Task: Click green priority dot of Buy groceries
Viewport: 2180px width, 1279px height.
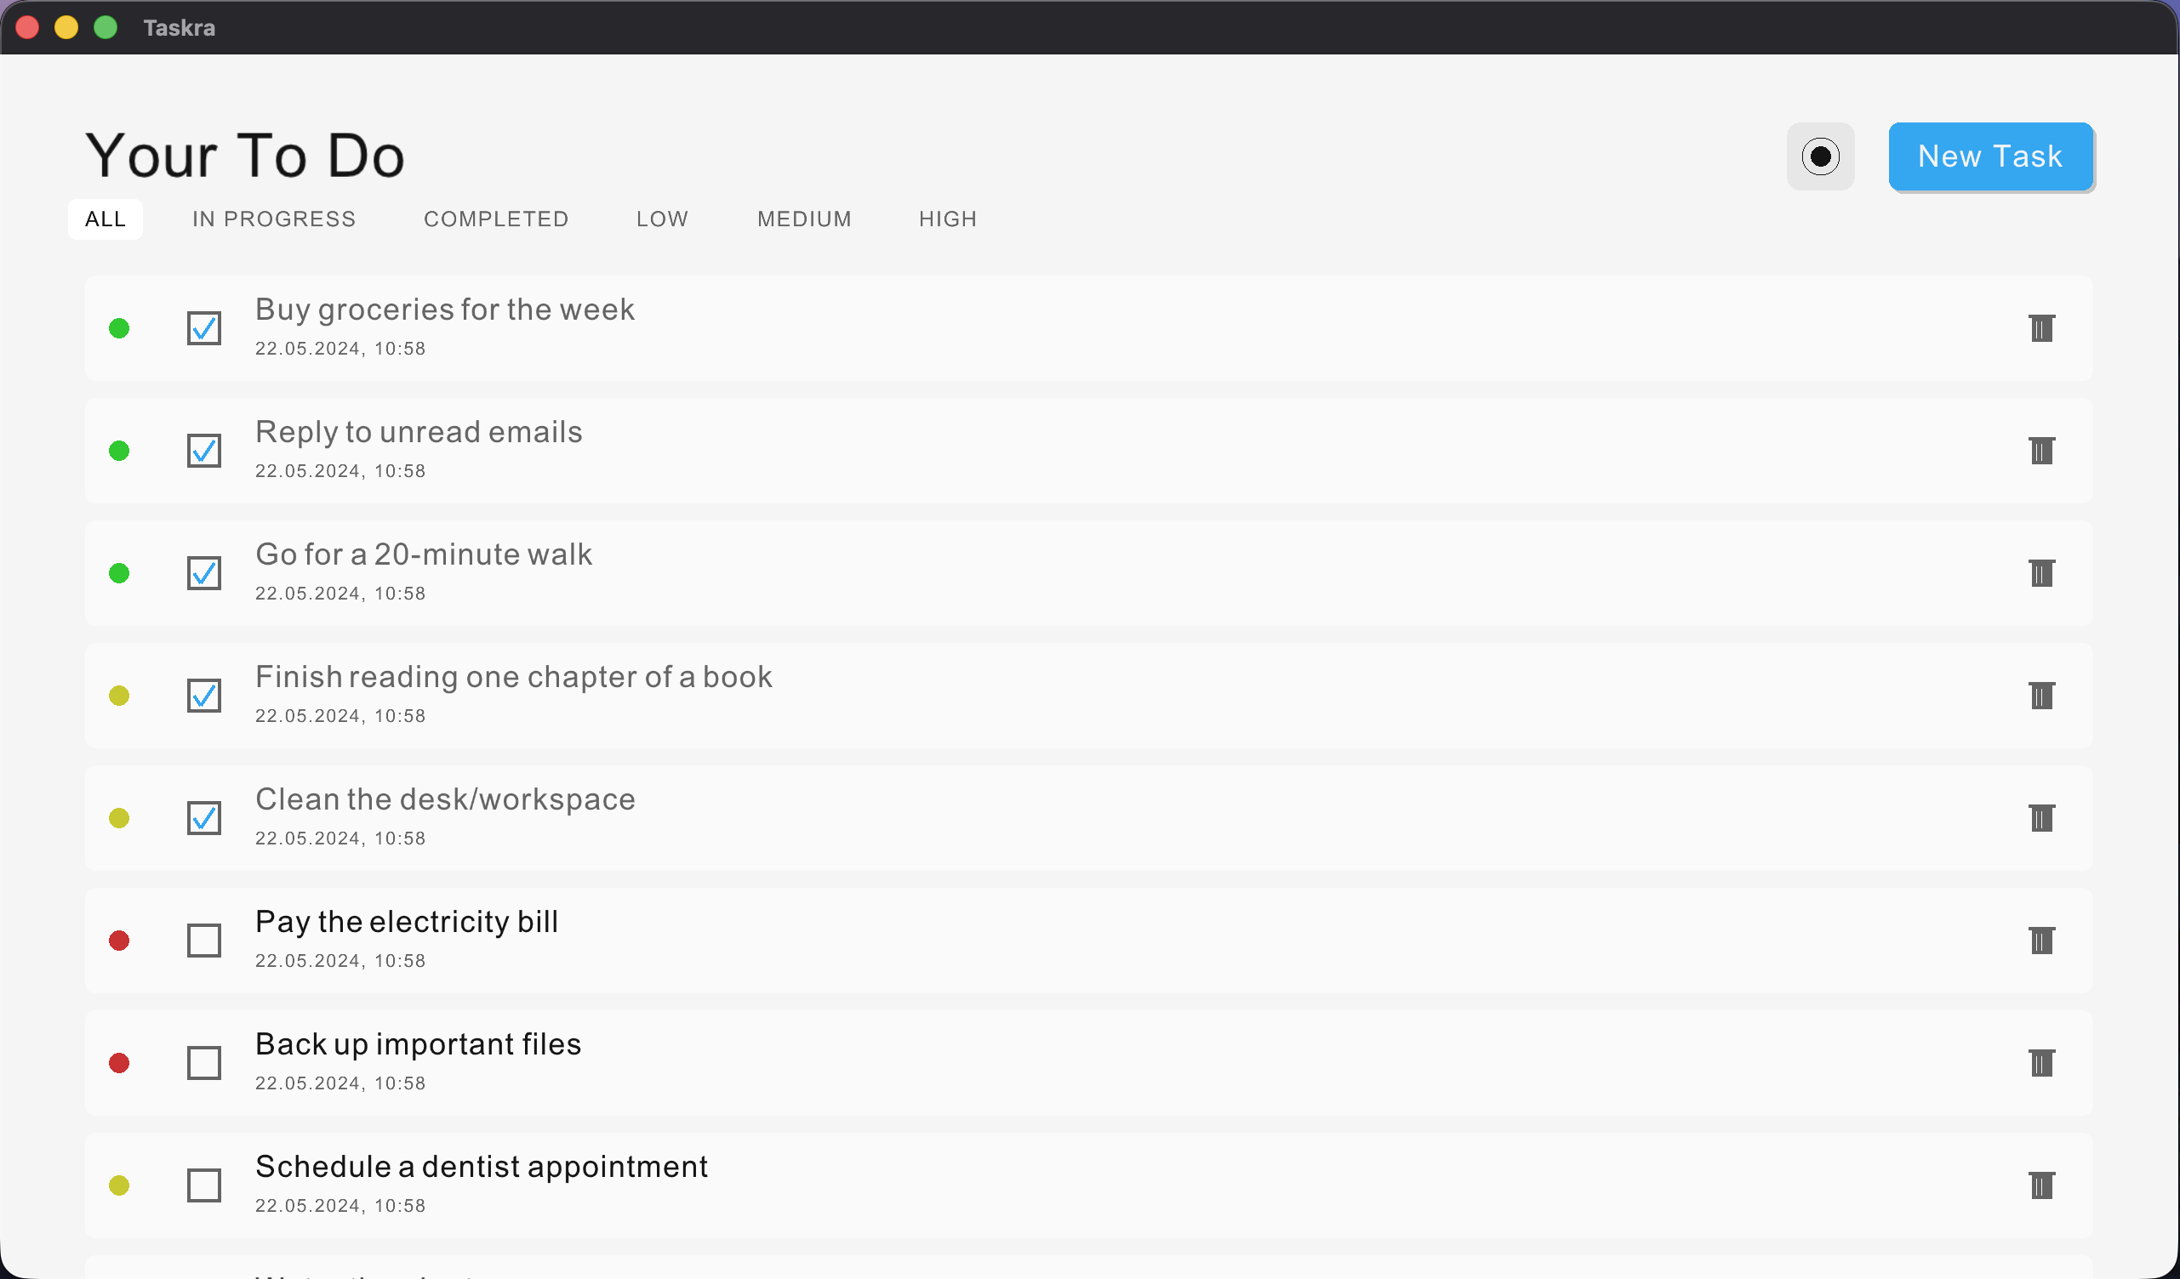Action: tap(119, 328)
